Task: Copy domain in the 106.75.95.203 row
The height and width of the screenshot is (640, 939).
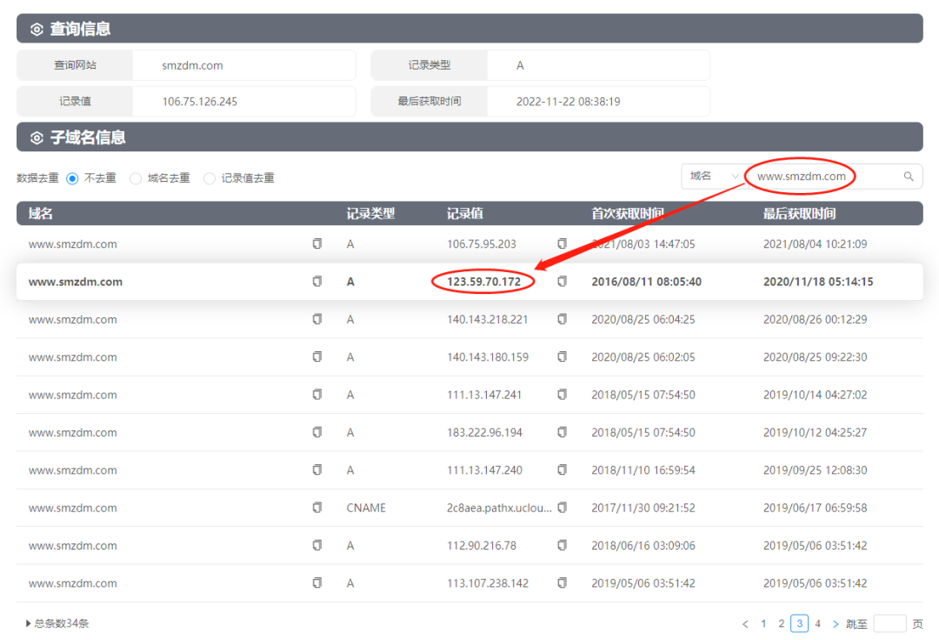Action: coord(317,243)
